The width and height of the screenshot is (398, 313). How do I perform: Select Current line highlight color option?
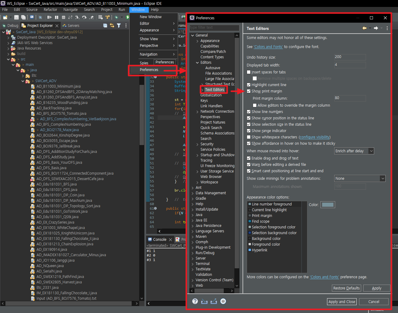[269, 210]
